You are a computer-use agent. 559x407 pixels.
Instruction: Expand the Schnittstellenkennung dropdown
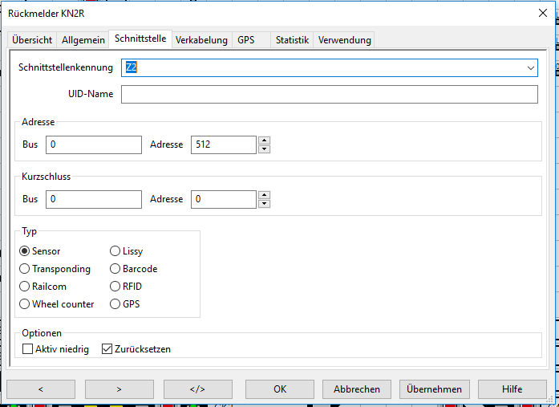530,68
